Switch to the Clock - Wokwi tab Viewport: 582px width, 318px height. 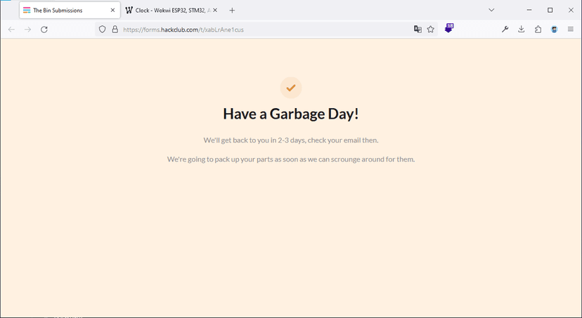[x=167, y=11]
